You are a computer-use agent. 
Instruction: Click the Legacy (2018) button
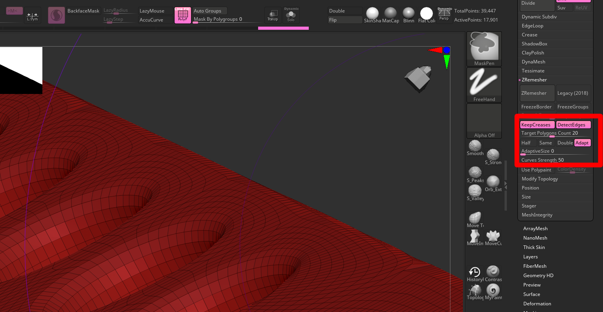coord(573,93)
